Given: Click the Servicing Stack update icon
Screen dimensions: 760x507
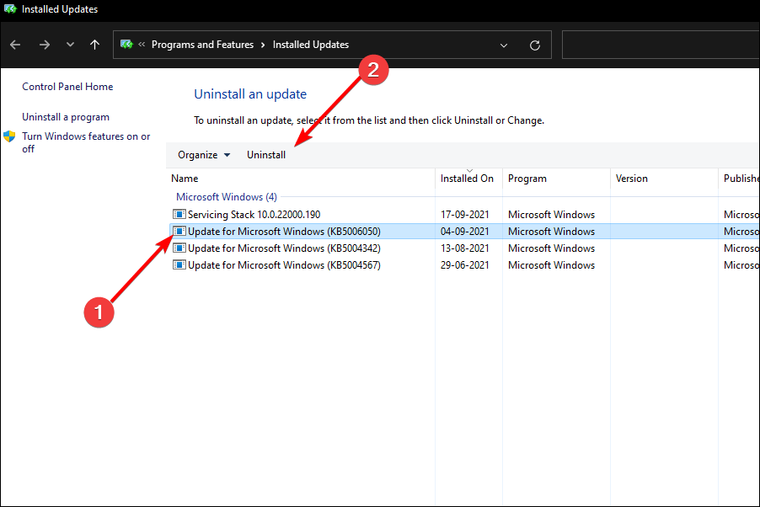Looking at the screenshot, I should point(179,214).
